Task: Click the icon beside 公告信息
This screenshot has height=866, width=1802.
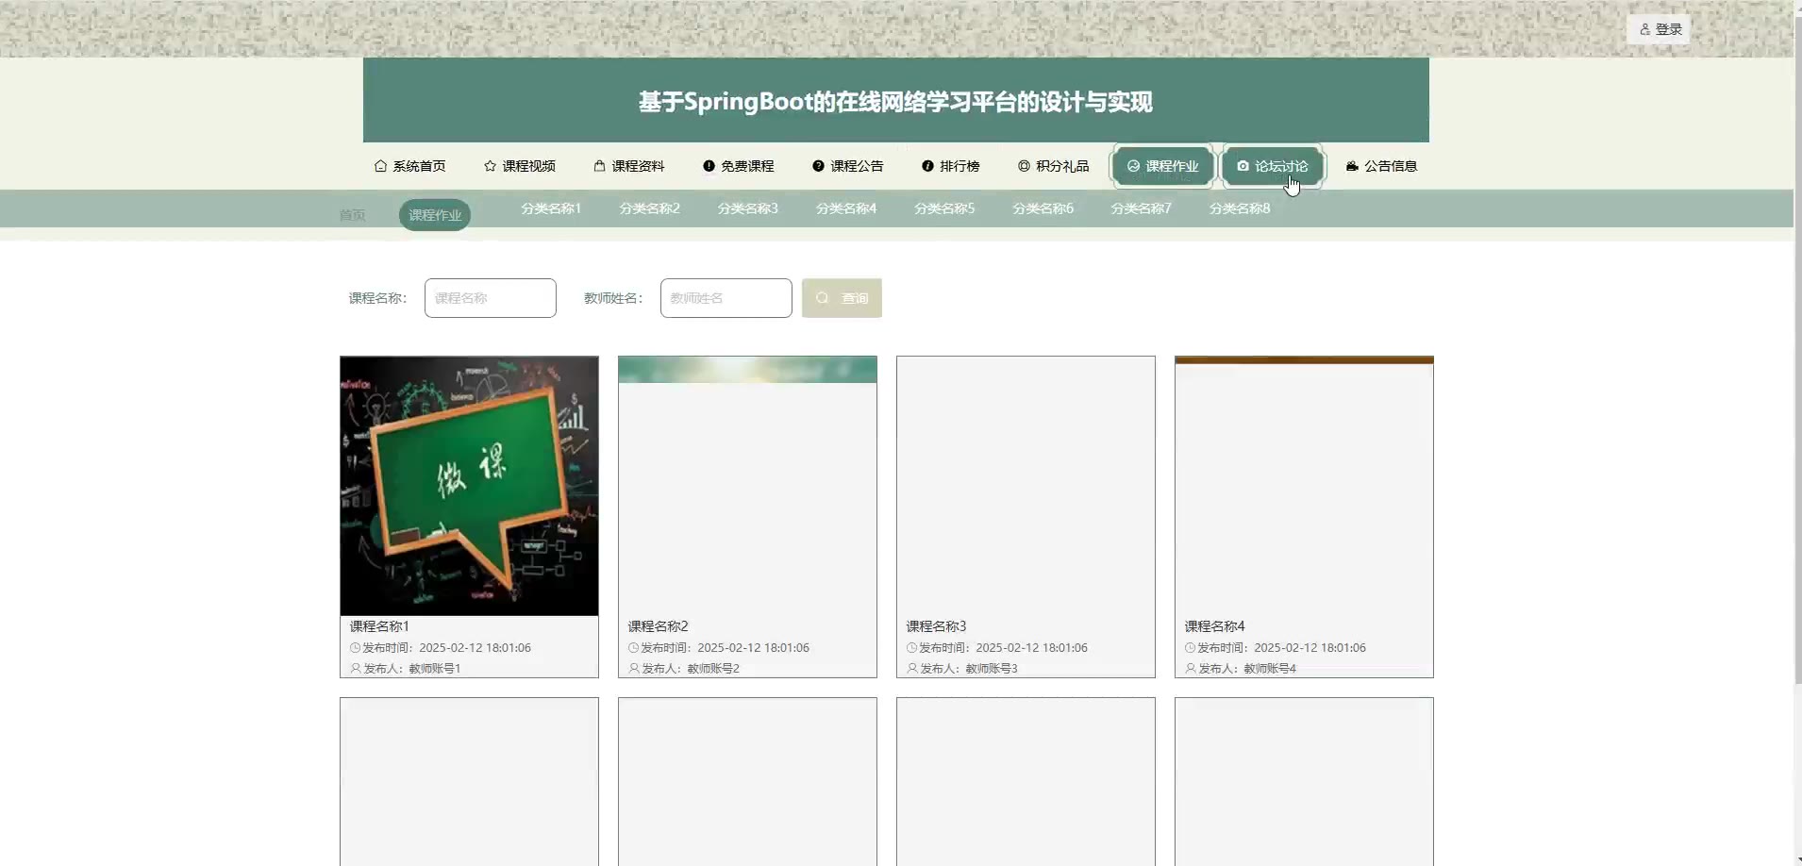Action: pyautogui.click(x=1352, y=166)
